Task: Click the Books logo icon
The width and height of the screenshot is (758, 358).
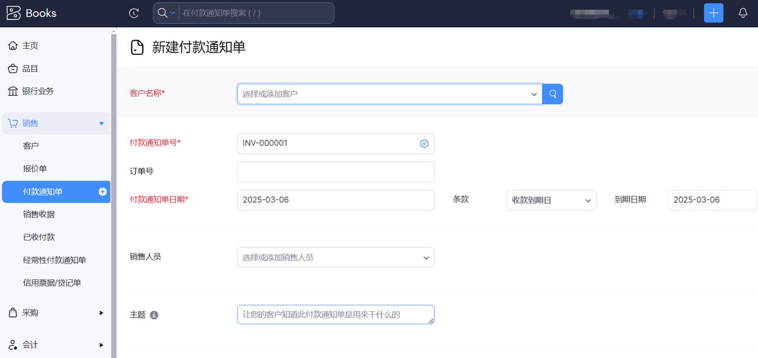Action: [13, 13]
